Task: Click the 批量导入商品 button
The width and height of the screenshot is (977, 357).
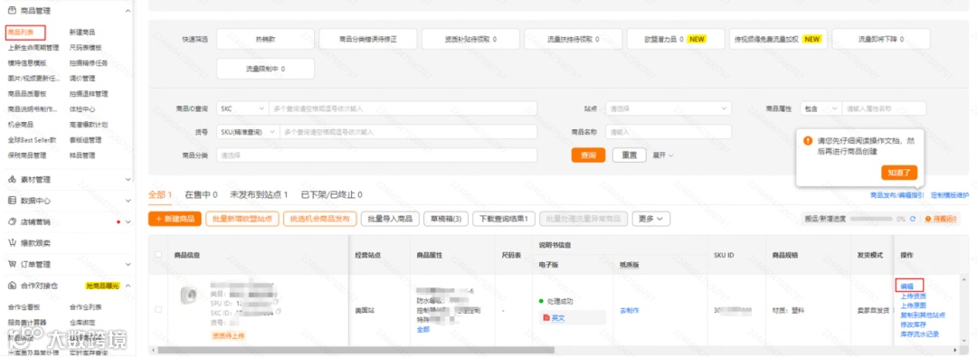Action: tap(390, 219)
